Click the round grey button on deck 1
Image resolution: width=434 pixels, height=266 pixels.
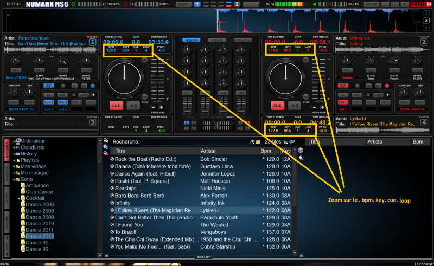click(x=63, y=86)
